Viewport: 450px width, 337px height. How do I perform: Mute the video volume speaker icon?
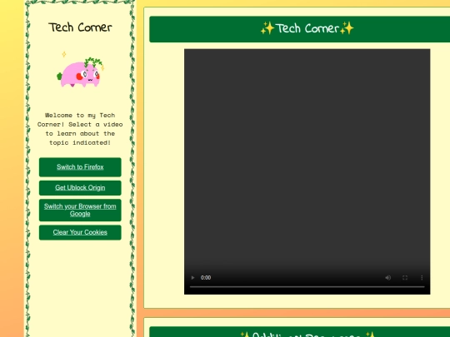coord(388,277)
